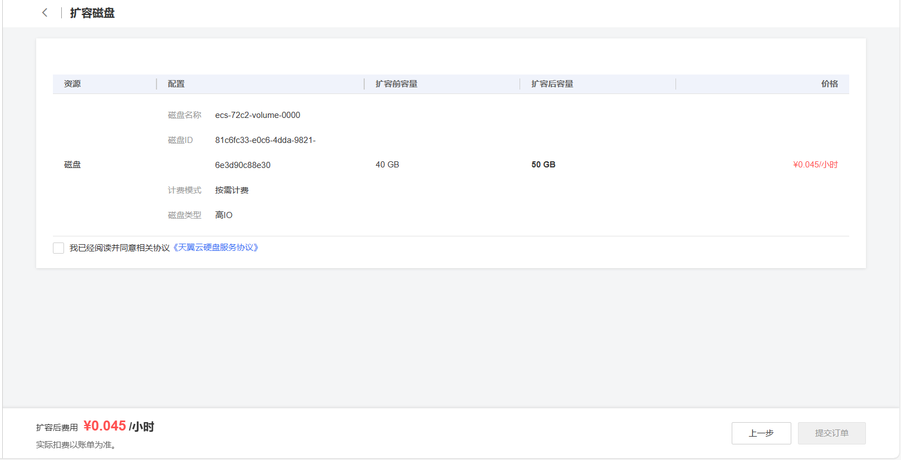Click the 配置 column header

[176, 84]
